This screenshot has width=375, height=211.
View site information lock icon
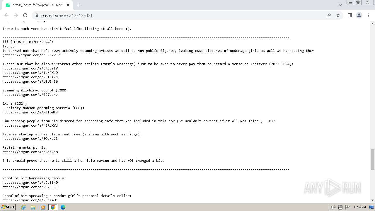37,15
